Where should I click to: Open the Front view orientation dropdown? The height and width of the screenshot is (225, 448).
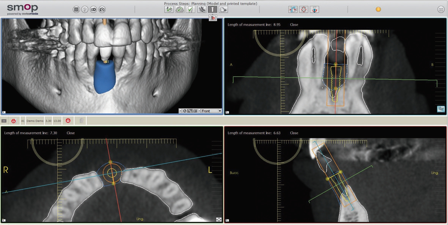(212, 111)
